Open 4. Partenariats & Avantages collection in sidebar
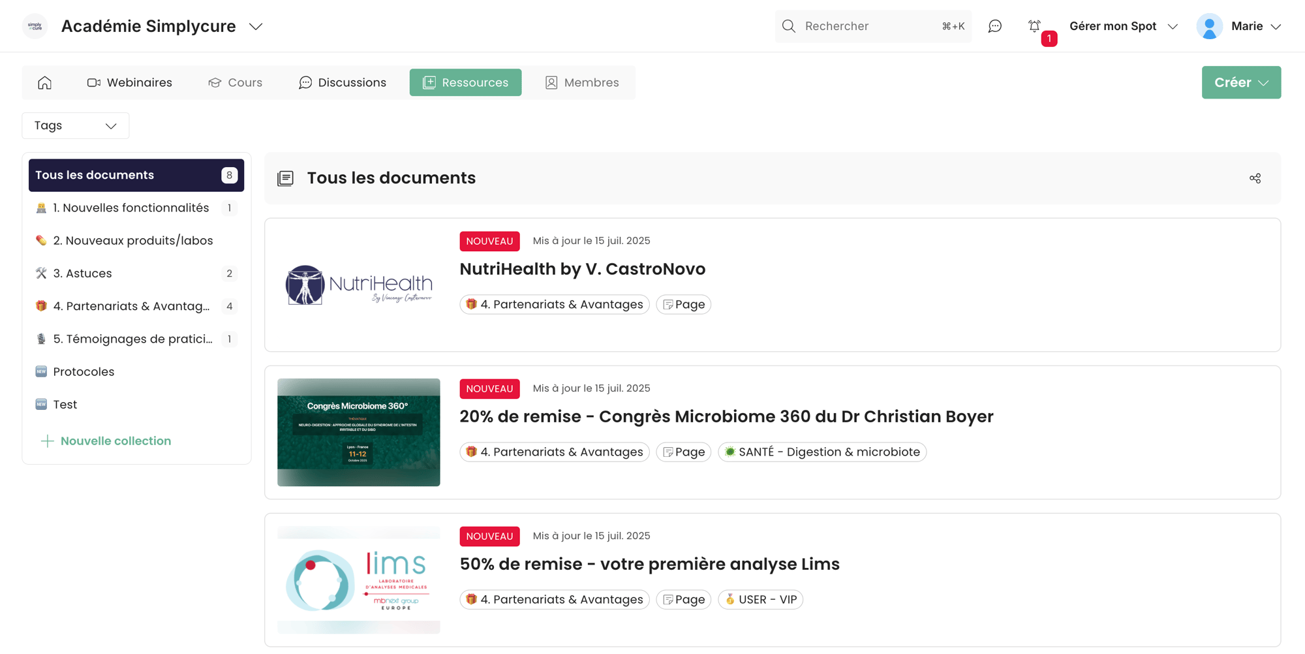The width and height of the screenshot is (1305, 654). click(x=136, y=305)
